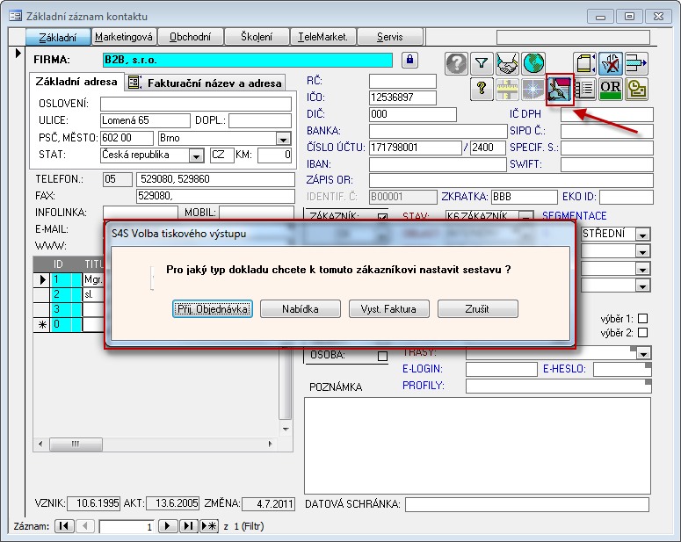Click Zrušit to cancel dialog
Viewport: 681px width, 542px height.
pyautogui.click(x=477, y=309)
